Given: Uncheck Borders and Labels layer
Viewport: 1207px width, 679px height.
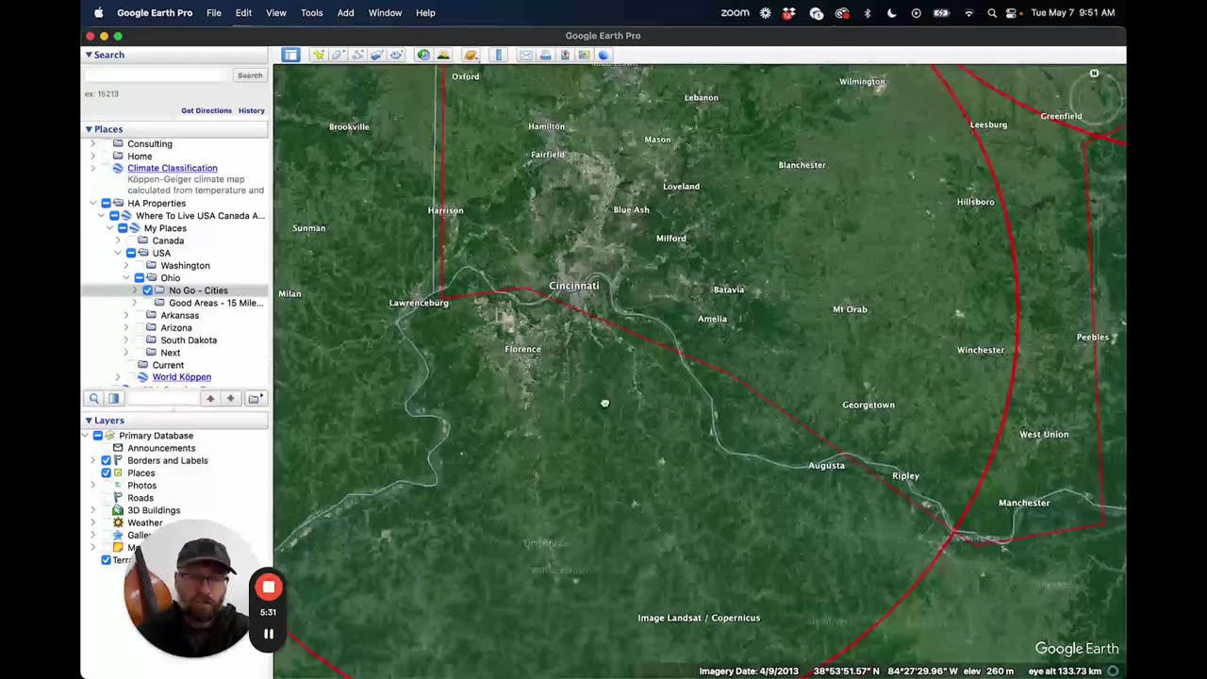Looking at the screenshot, I should click(x=106, y=460).
